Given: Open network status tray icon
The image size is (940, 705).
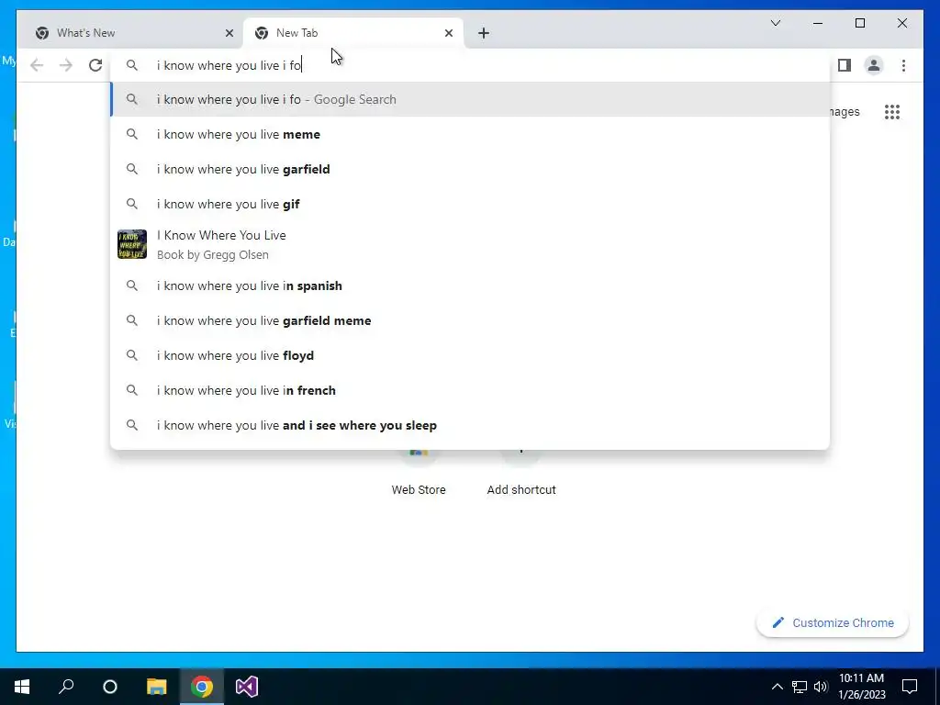Looking at the screenshot, I should 800,687.
